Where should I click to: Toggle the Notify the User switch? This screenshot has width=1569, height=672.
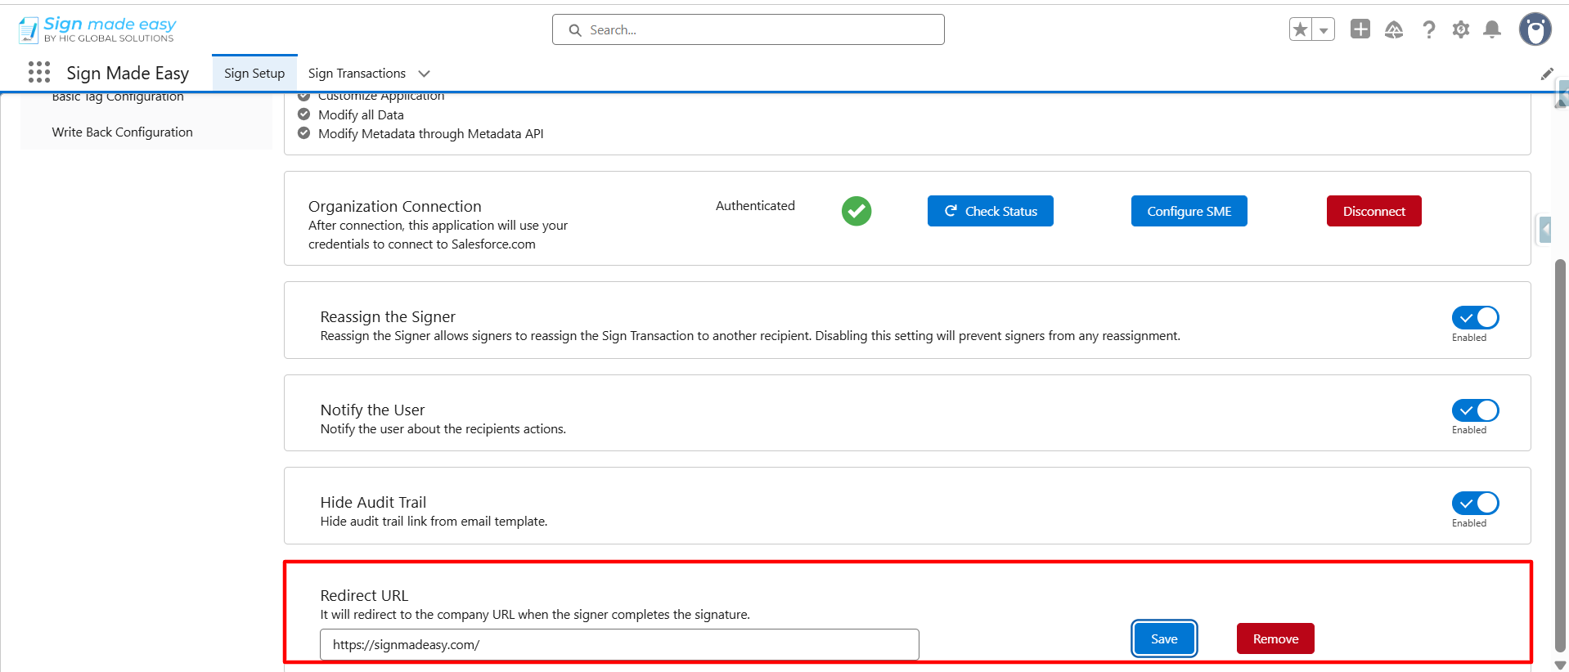click(x=1476, y=410)
